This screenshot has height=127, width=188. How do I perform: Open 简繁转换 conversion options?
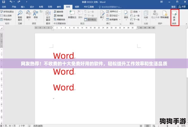point(60,19)
